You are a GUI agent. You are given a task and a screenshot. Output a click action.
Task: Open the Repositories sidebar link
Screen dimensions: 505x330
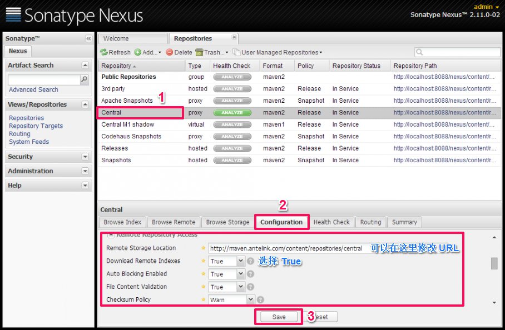[26, 118]
